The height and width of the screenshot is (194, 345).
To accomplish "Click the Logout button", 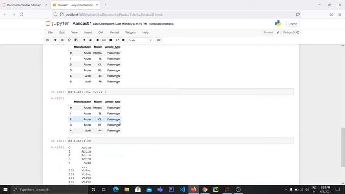I will (293, 24).
